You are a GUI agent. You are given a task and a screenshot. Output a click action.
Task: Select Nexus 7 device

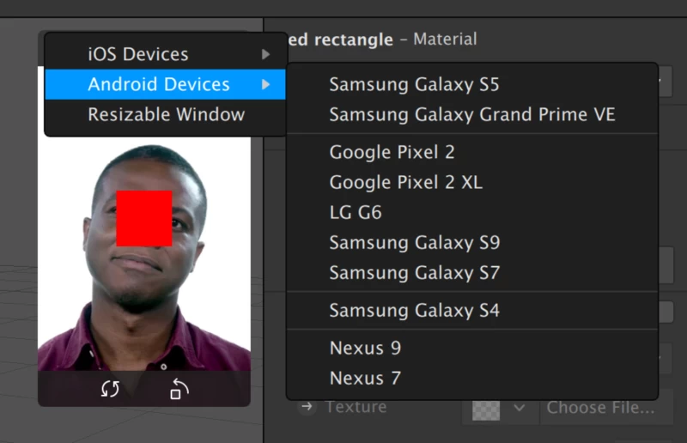(x=365, y=378)
